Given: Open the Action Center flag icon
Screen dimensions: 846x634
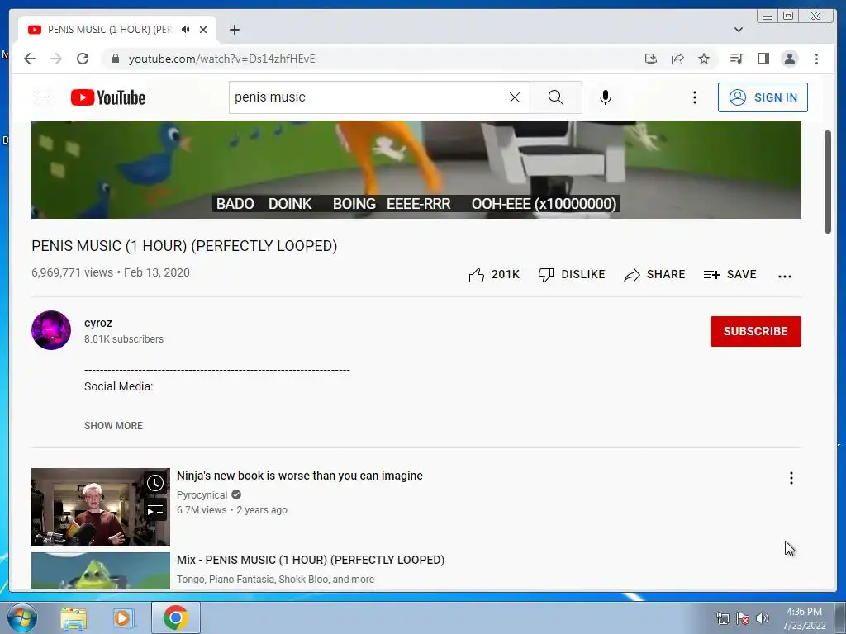Looking at the screenshot, I should pos(743,618).
